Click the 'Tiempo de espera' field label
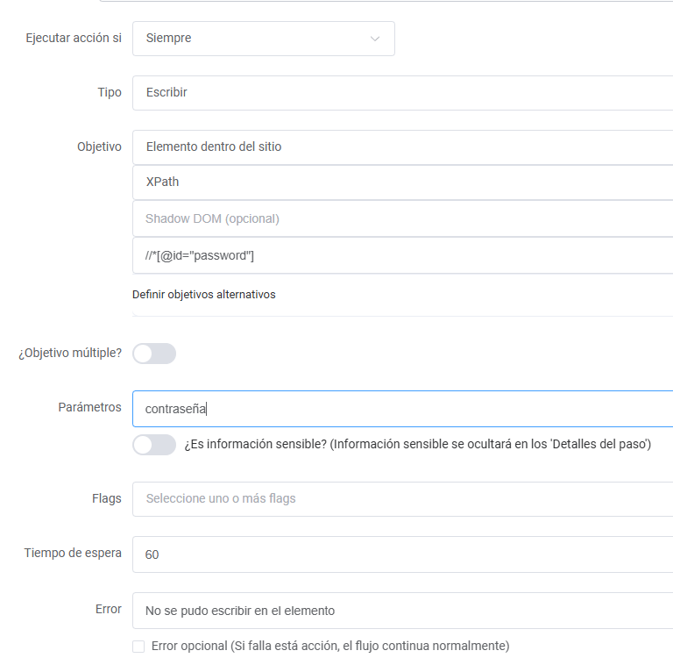This screenshot has height=665, width=673. [x=73, y=553]
